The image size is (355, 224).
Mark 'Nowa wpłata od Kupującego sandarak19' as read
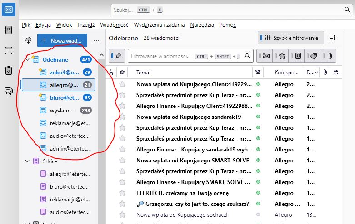click(258, 117)
